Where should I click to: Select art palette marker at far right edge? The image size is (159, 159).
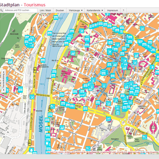tap(152, 67)
